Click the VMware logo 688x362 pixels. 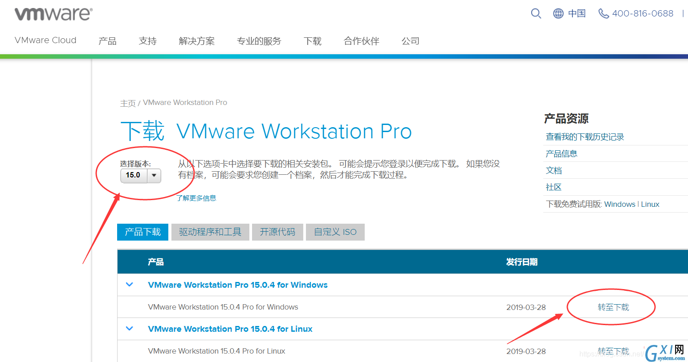point(53,14)
